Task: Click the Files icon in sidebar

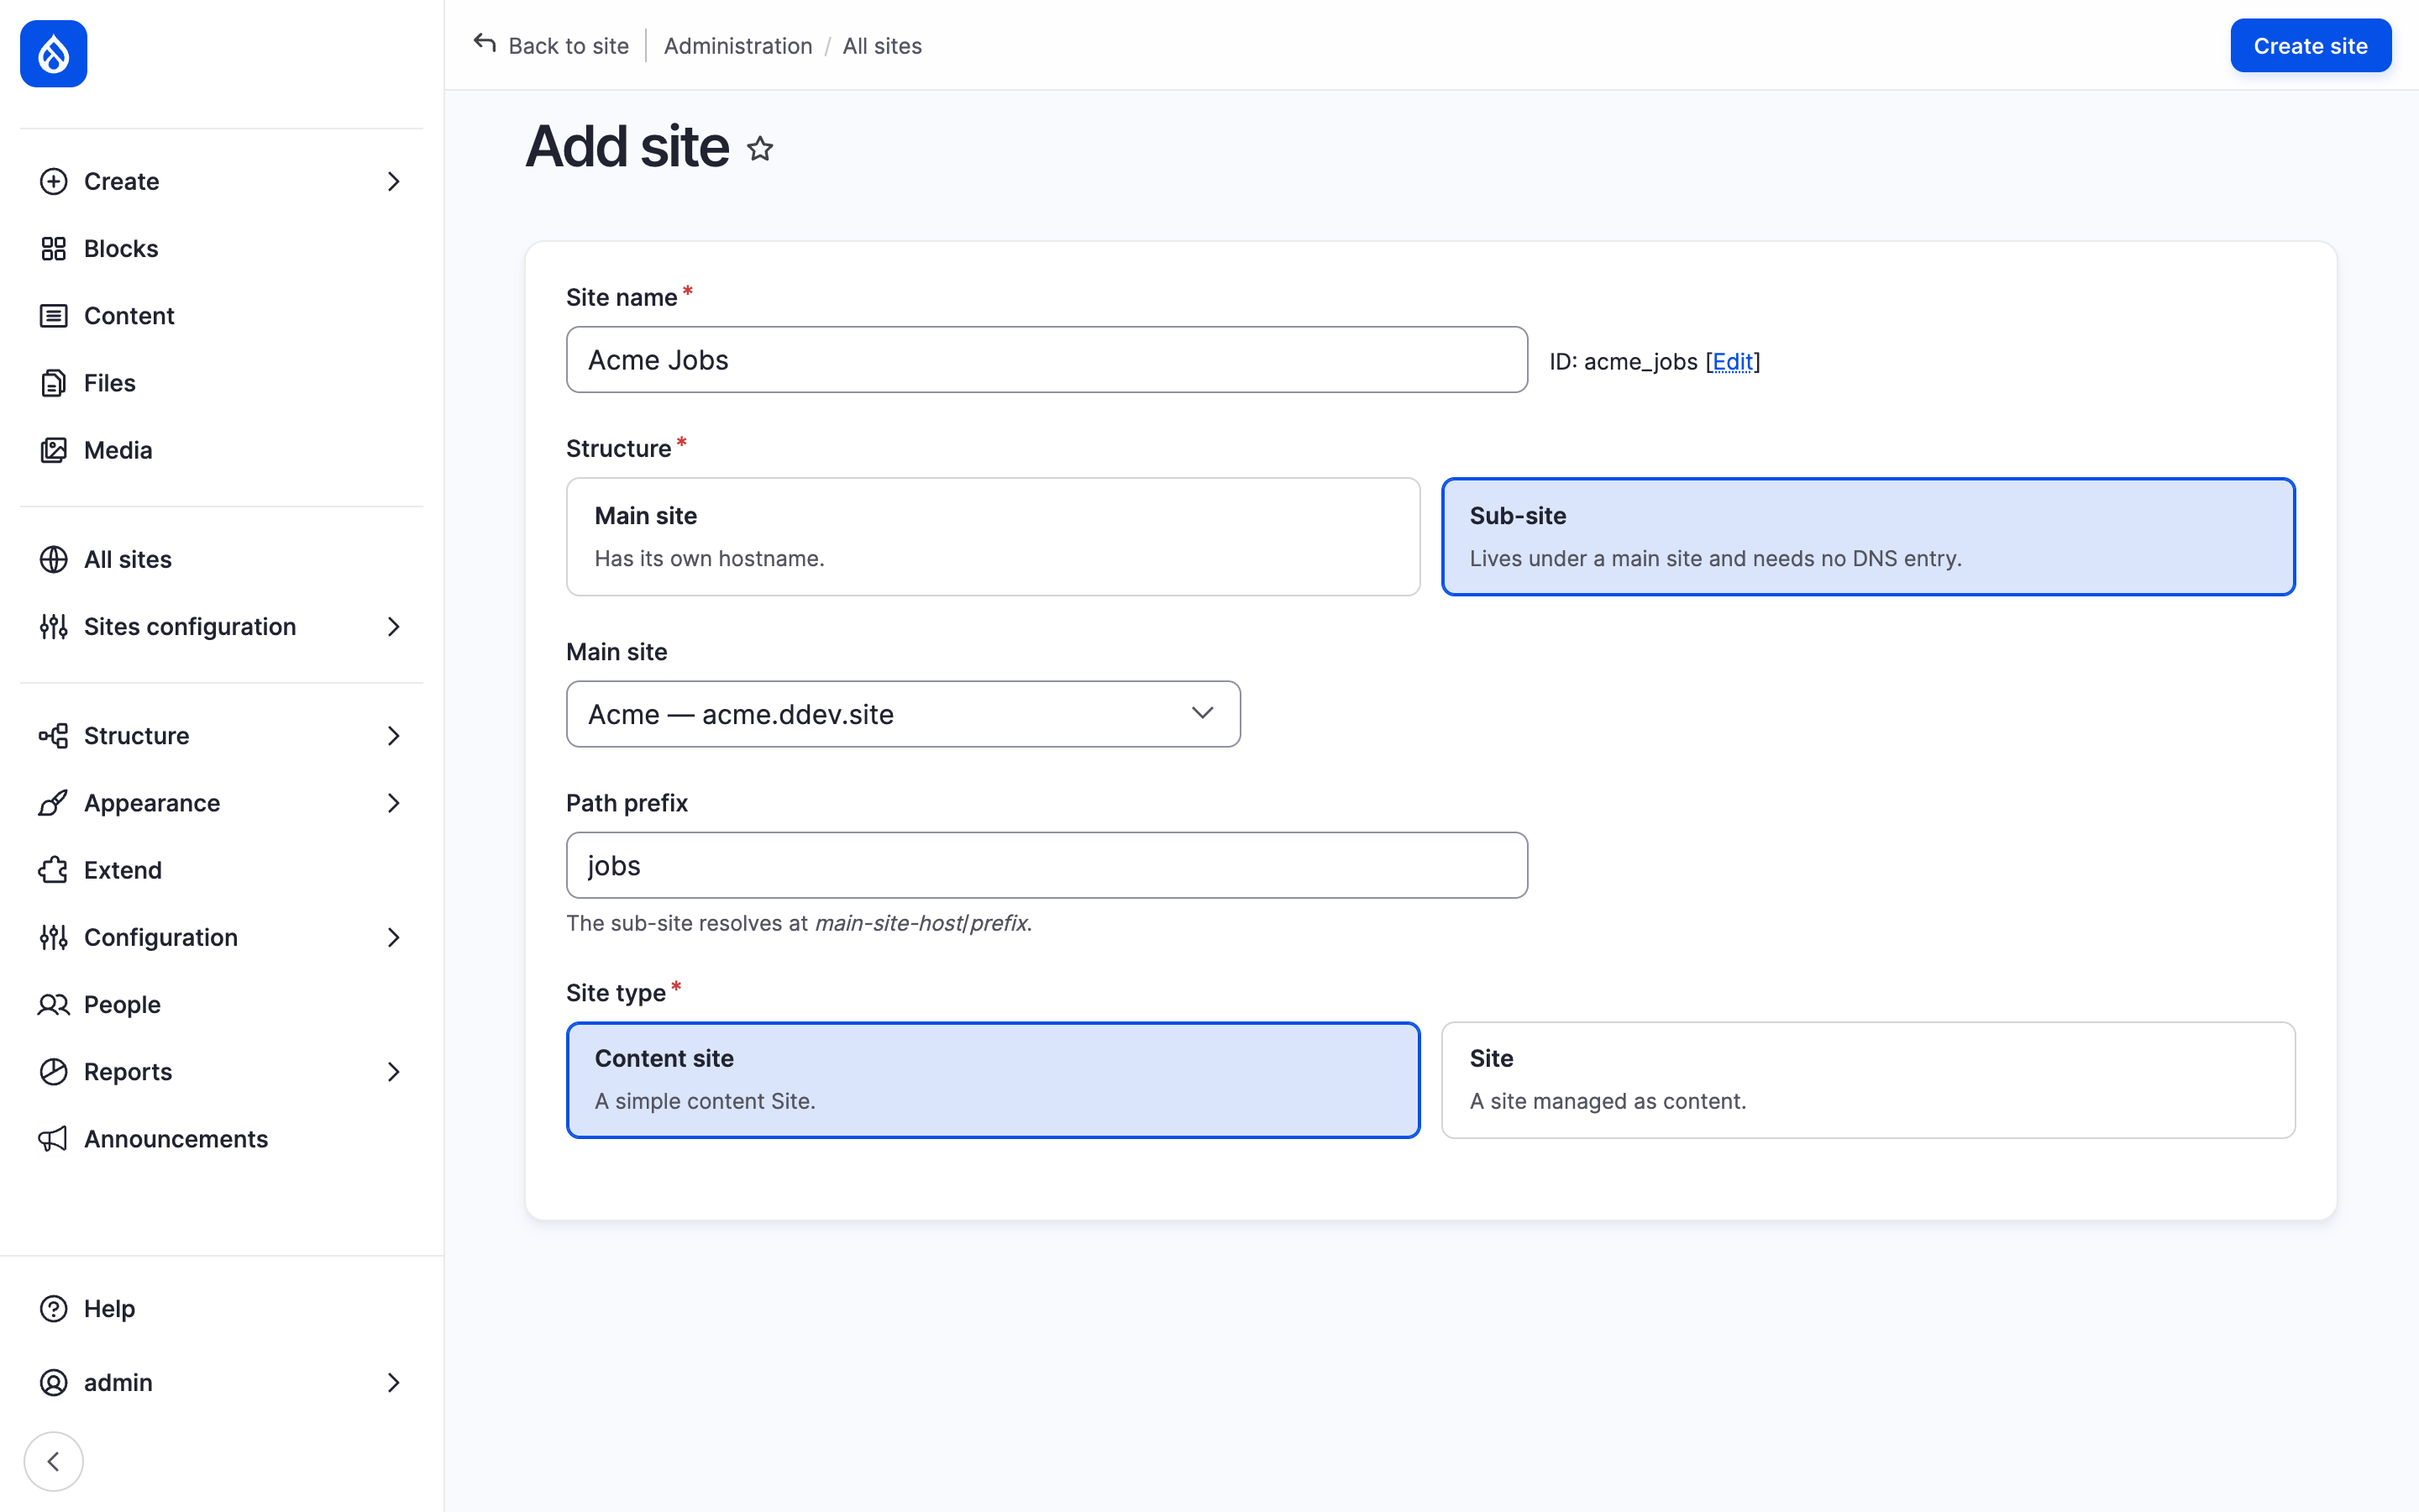Action: pos(54,383)
